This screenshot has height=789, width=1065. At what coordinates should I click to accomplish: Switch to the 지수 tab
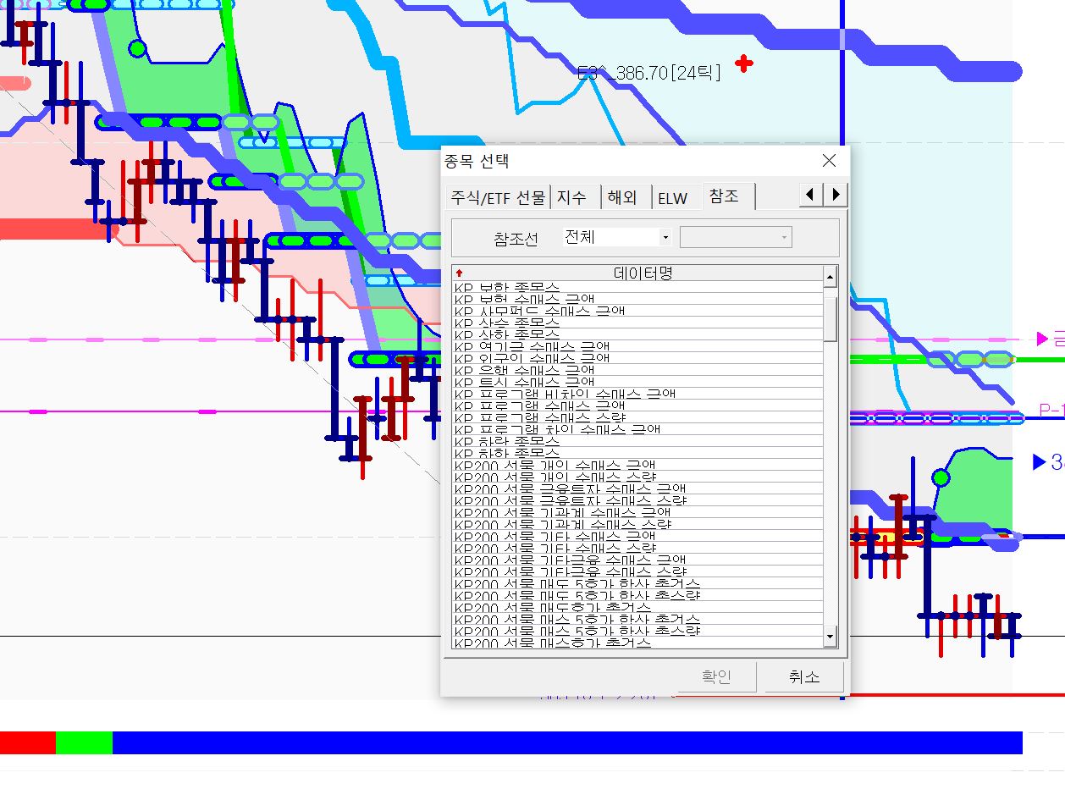coord(571,197)
